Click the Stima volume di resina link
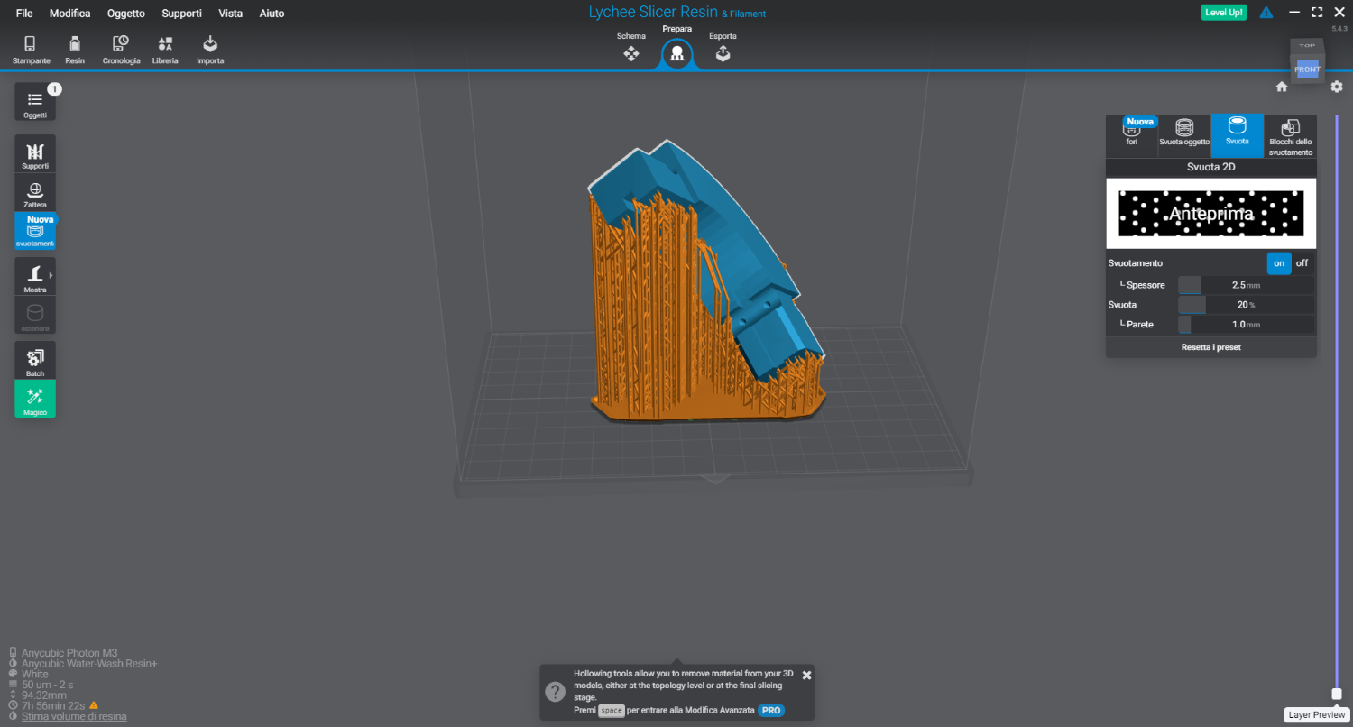 74,716
